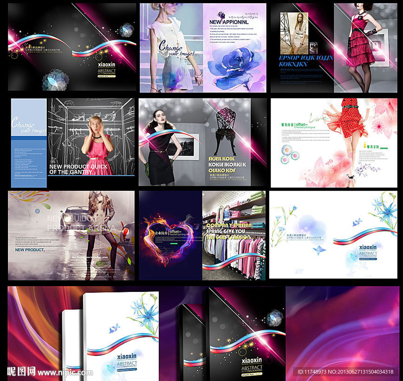Click the 'xiaoxin' title on the black book mockup
This screenshot has width=403, height=381.
[252, 361]
